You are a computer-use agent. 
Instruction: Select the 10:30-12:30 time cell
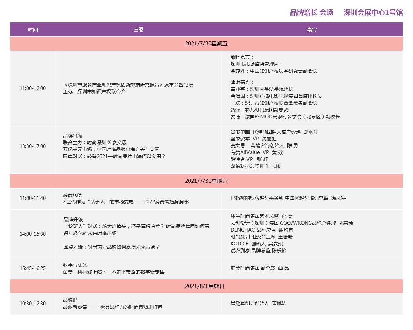pyautogui.click(x=33, y=304)
